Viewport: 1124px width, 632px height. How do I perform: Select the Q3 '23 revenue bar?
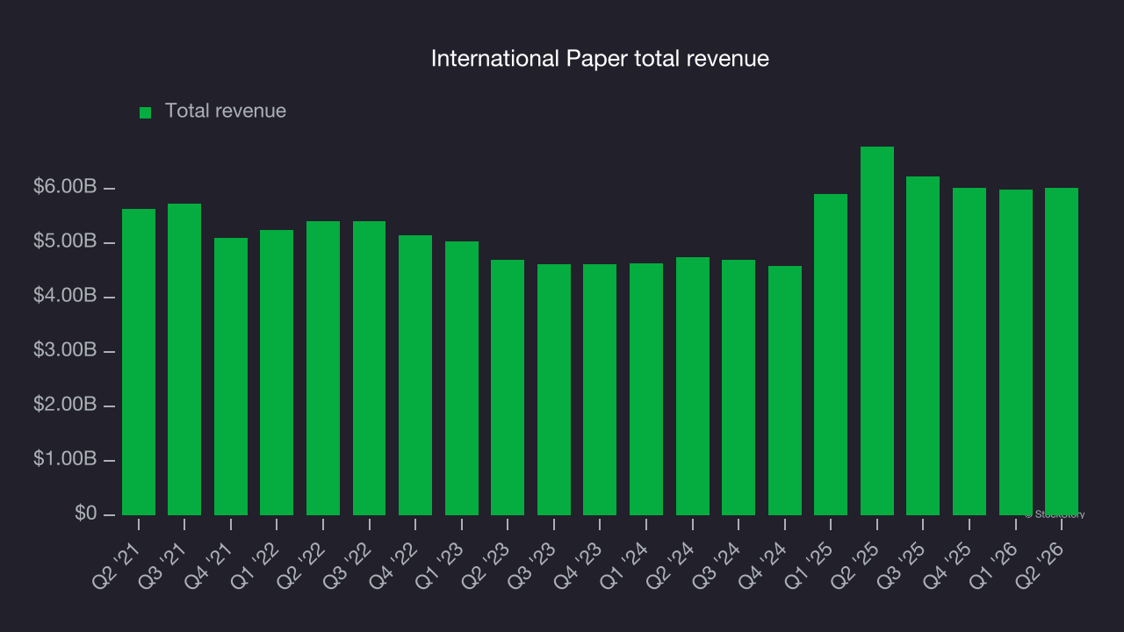pos(554,390)
